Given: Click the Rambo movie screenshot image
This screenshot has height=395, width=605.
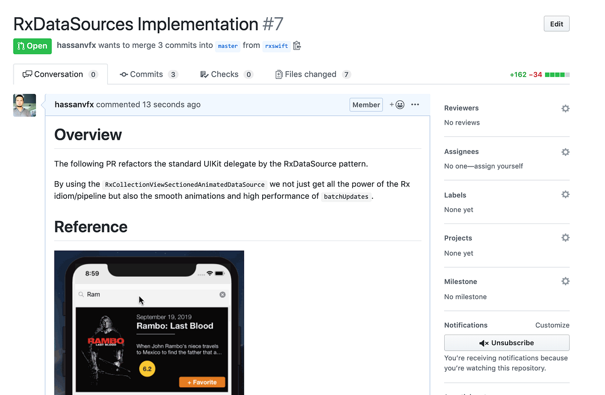Looking at the screenshot, I should point(149,323).
